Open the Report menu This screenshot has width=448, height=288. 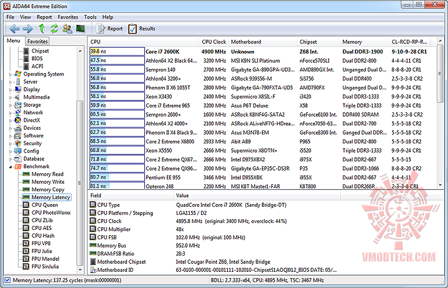44,17
